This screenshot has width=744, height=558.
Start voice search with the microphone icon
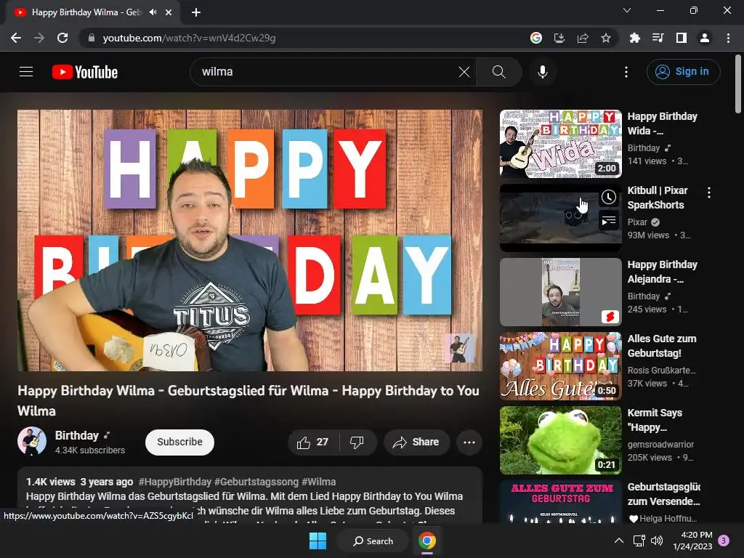click(x=542, y=72)
